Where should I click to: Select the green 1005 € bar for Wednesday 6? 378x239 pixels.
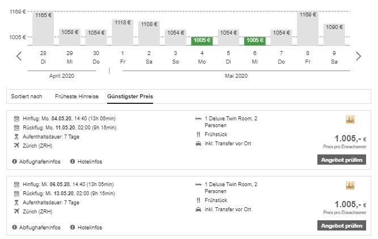[254, 40]
